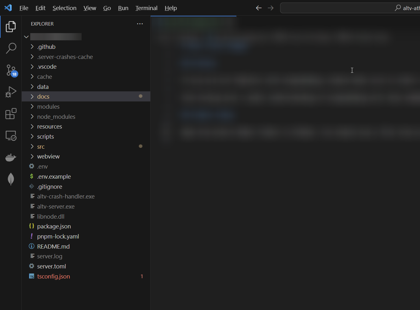Open the Run and Debug view
This screenshot has height=310, width=420.
[x=11, y=92]
